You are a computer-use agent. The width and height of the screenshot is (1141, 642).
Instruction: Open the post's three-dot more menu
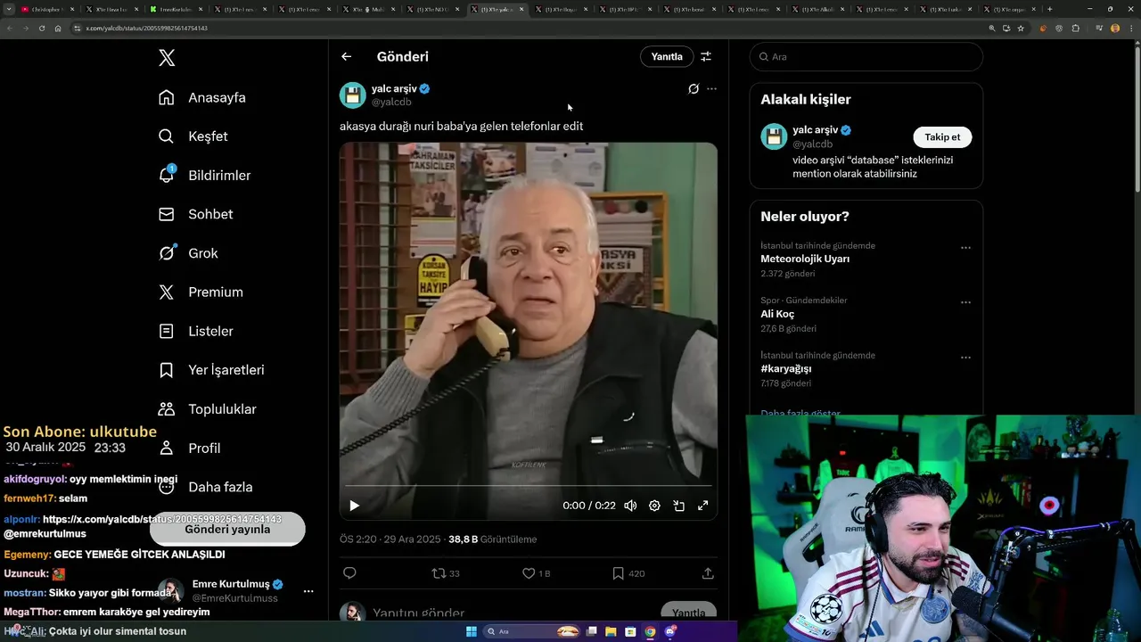pyautogui.click(x=711, y=89)
